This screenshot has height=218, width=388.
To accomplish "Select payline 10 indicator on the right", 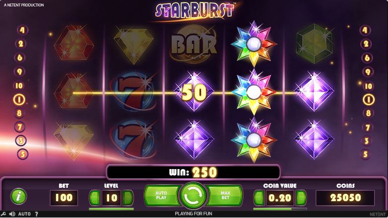I will 369,86.
